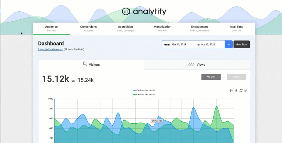The image size is (282, 143).
Task: Open the withadnan.com site link
Action: click(x=51, y=50)
